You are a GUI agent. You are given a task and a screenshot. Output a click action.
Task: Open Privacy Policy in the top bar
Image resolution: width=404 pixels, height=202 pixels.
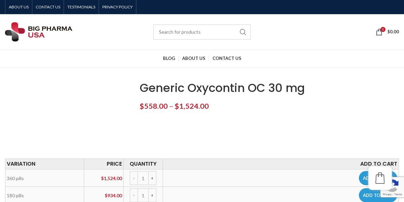(117, 7)
